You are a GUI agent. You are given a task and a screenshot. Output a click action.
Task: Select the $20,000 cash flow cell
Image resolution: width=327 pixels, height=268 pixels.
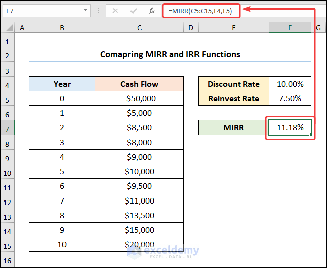point(139,245)
